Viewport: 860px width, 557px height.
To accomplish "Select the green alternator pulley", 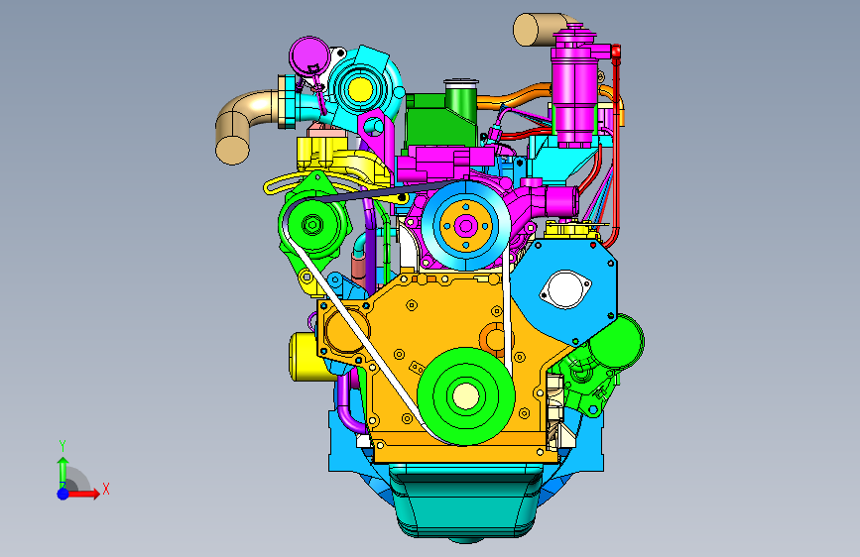I will (313, 225).
